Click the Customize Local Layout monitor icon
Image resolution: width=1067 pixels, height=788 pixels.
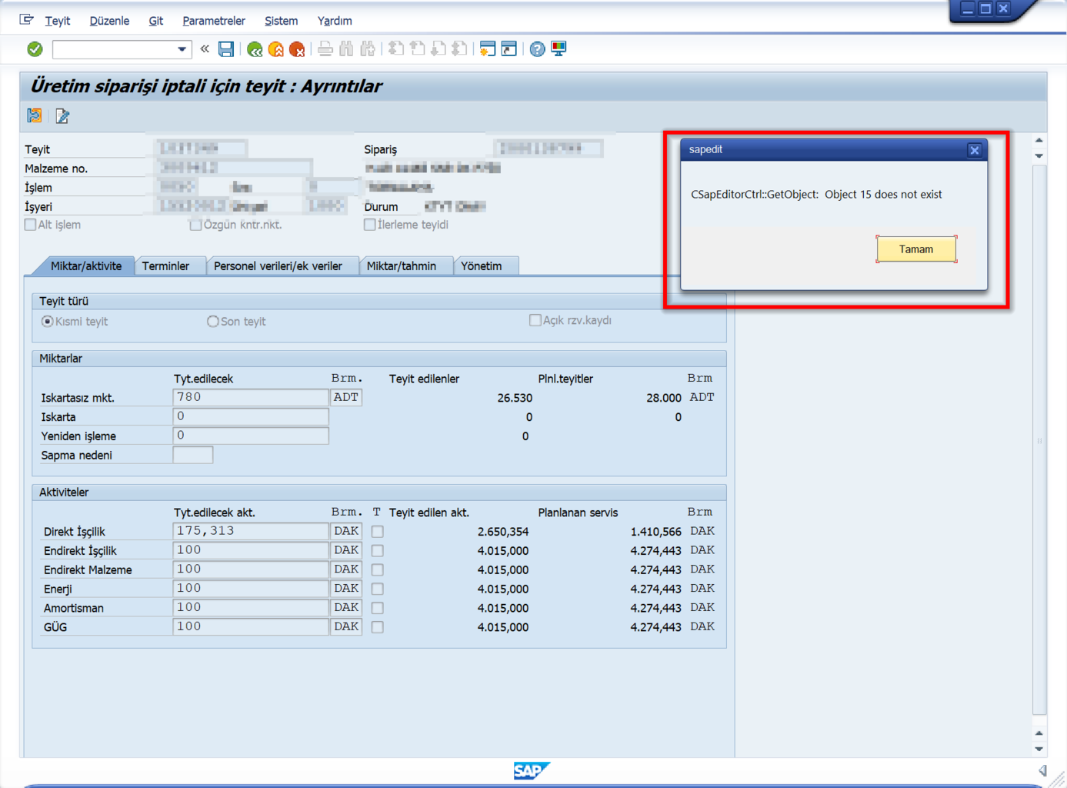[559, 49]
